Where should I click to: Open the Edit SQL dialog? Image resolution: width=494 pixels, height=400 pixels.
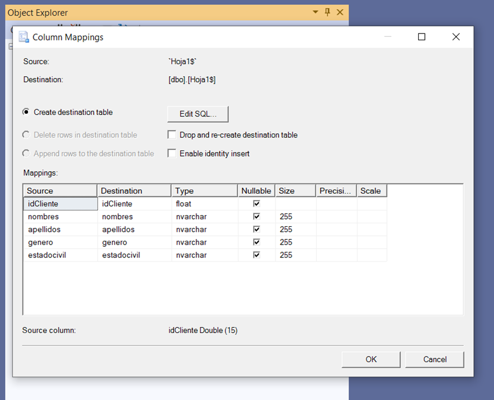[x=198, y=114]
